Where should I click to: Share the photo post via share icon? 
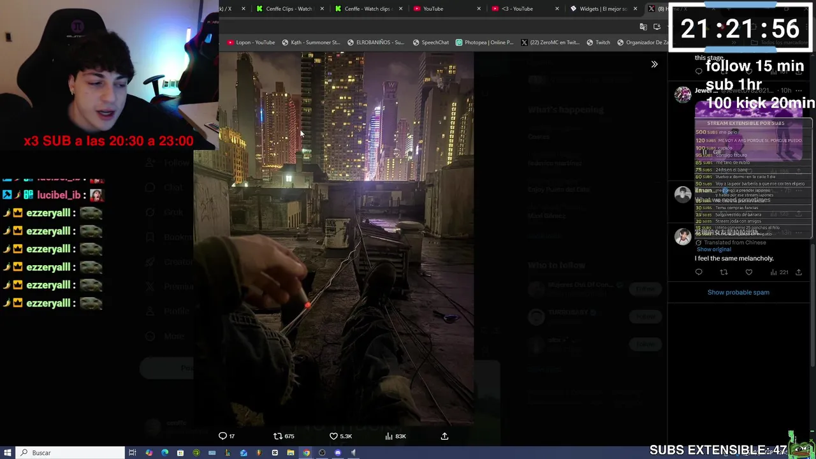[x=444, y=436]
